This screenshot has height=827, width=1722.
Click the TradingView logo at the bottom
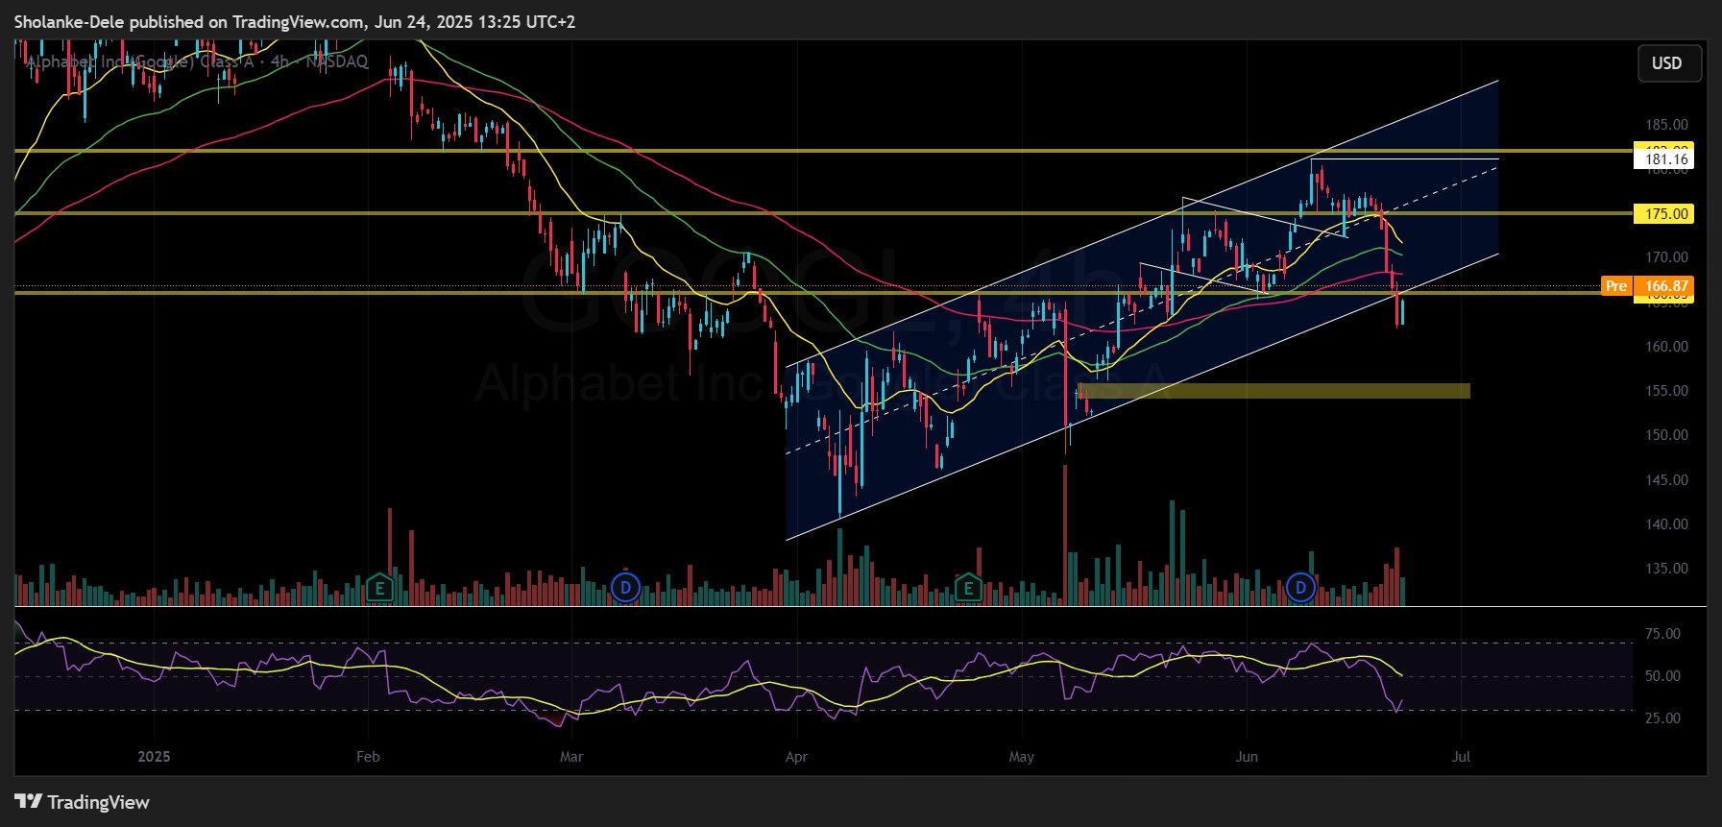[82, 802]
